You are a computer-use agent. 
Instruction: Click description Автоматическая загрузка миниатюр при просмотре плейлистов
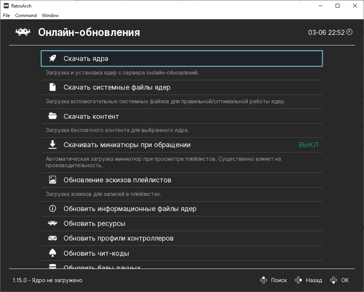pos(163,162)
